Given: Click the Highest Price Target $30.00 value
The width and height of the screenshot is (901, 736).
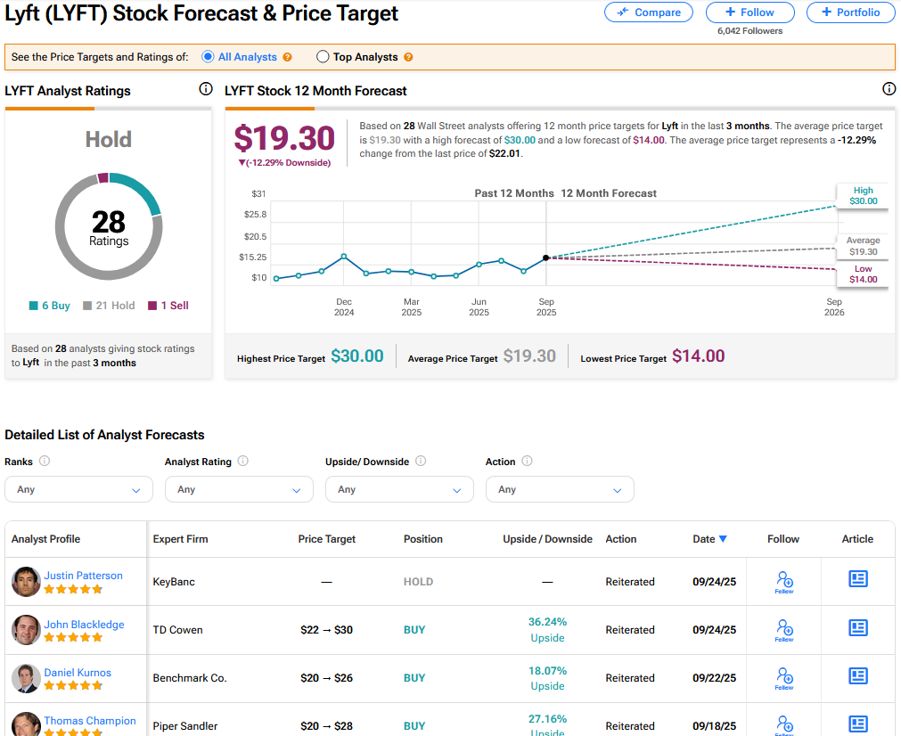Looking at the screenshot, I should 357,356.
